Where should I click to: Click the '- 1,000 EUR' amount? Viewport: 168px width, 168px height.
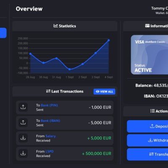click(100, 108)
